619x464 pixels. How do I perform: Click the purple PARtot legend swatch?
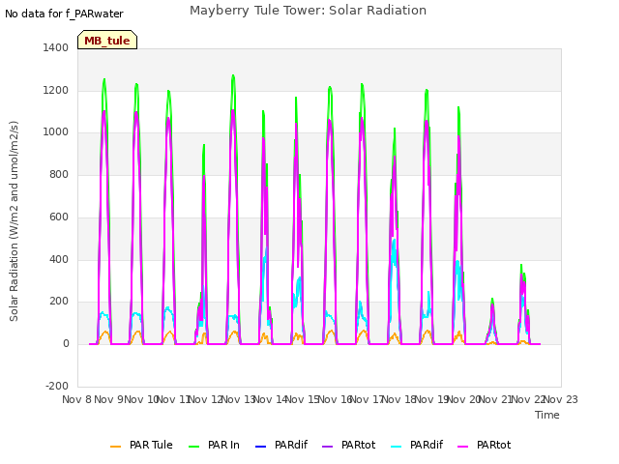[x=328, y=447]
